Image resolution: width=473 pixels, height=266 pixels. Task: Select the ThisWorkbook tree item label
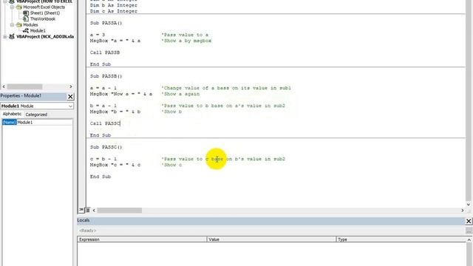pyautogui.click(x=43, y=18)
